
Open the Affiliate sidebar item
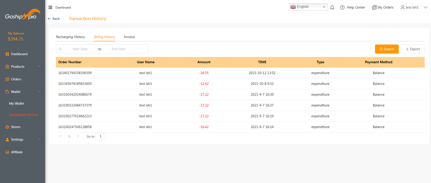(x=17, y=152)
